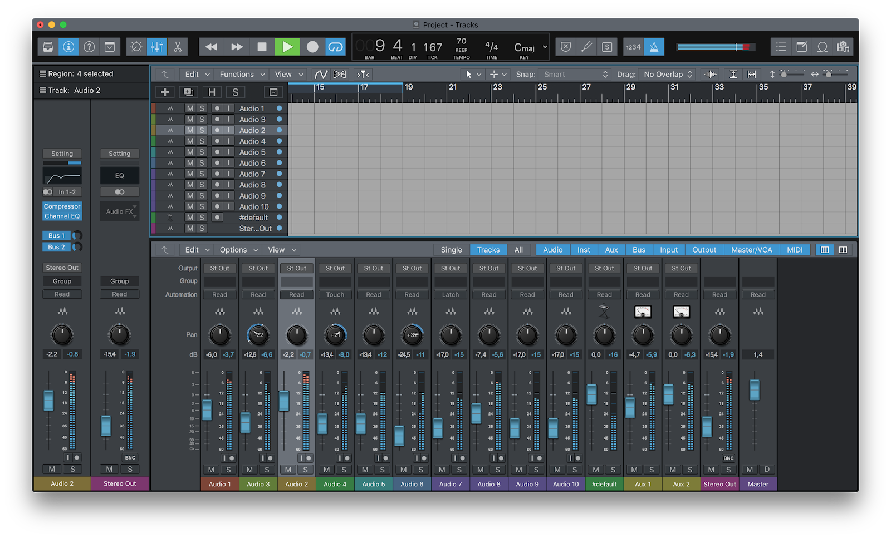Mute the Audio 5 track in track list

point(190,152)
